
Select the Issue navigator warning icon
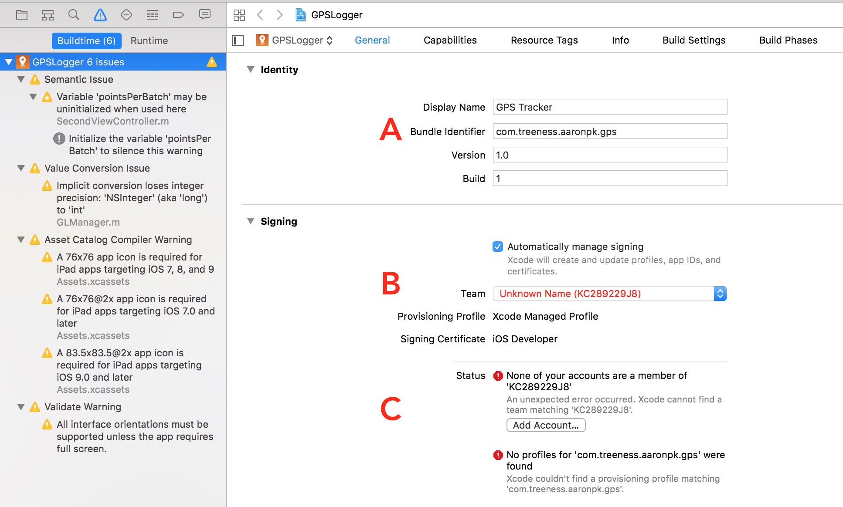pos(100,15)
